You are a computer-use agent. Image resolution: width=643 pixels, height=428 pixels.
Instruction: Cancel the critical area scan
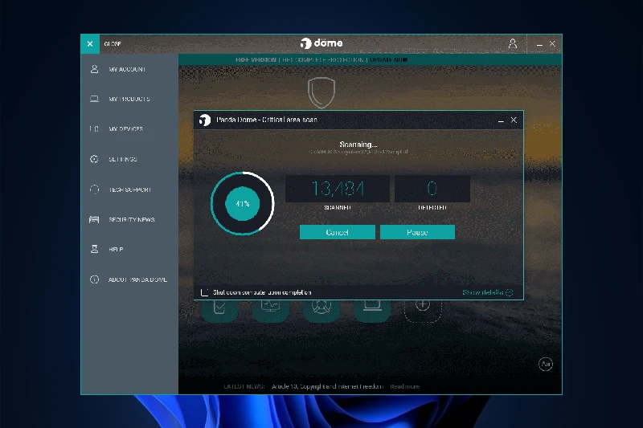(337, 232)
